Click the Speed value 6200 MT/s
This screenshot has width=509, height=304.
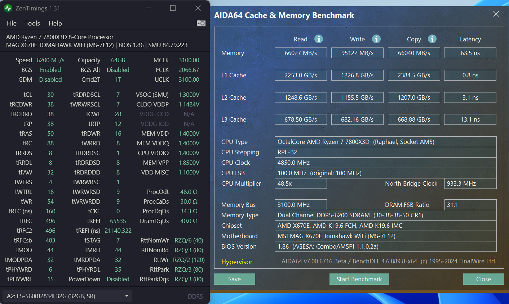50,60
